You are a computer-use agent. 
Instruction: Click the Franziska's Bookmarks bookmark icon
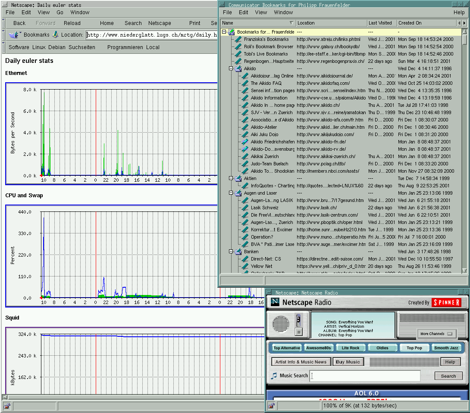[x=238, y=39]
